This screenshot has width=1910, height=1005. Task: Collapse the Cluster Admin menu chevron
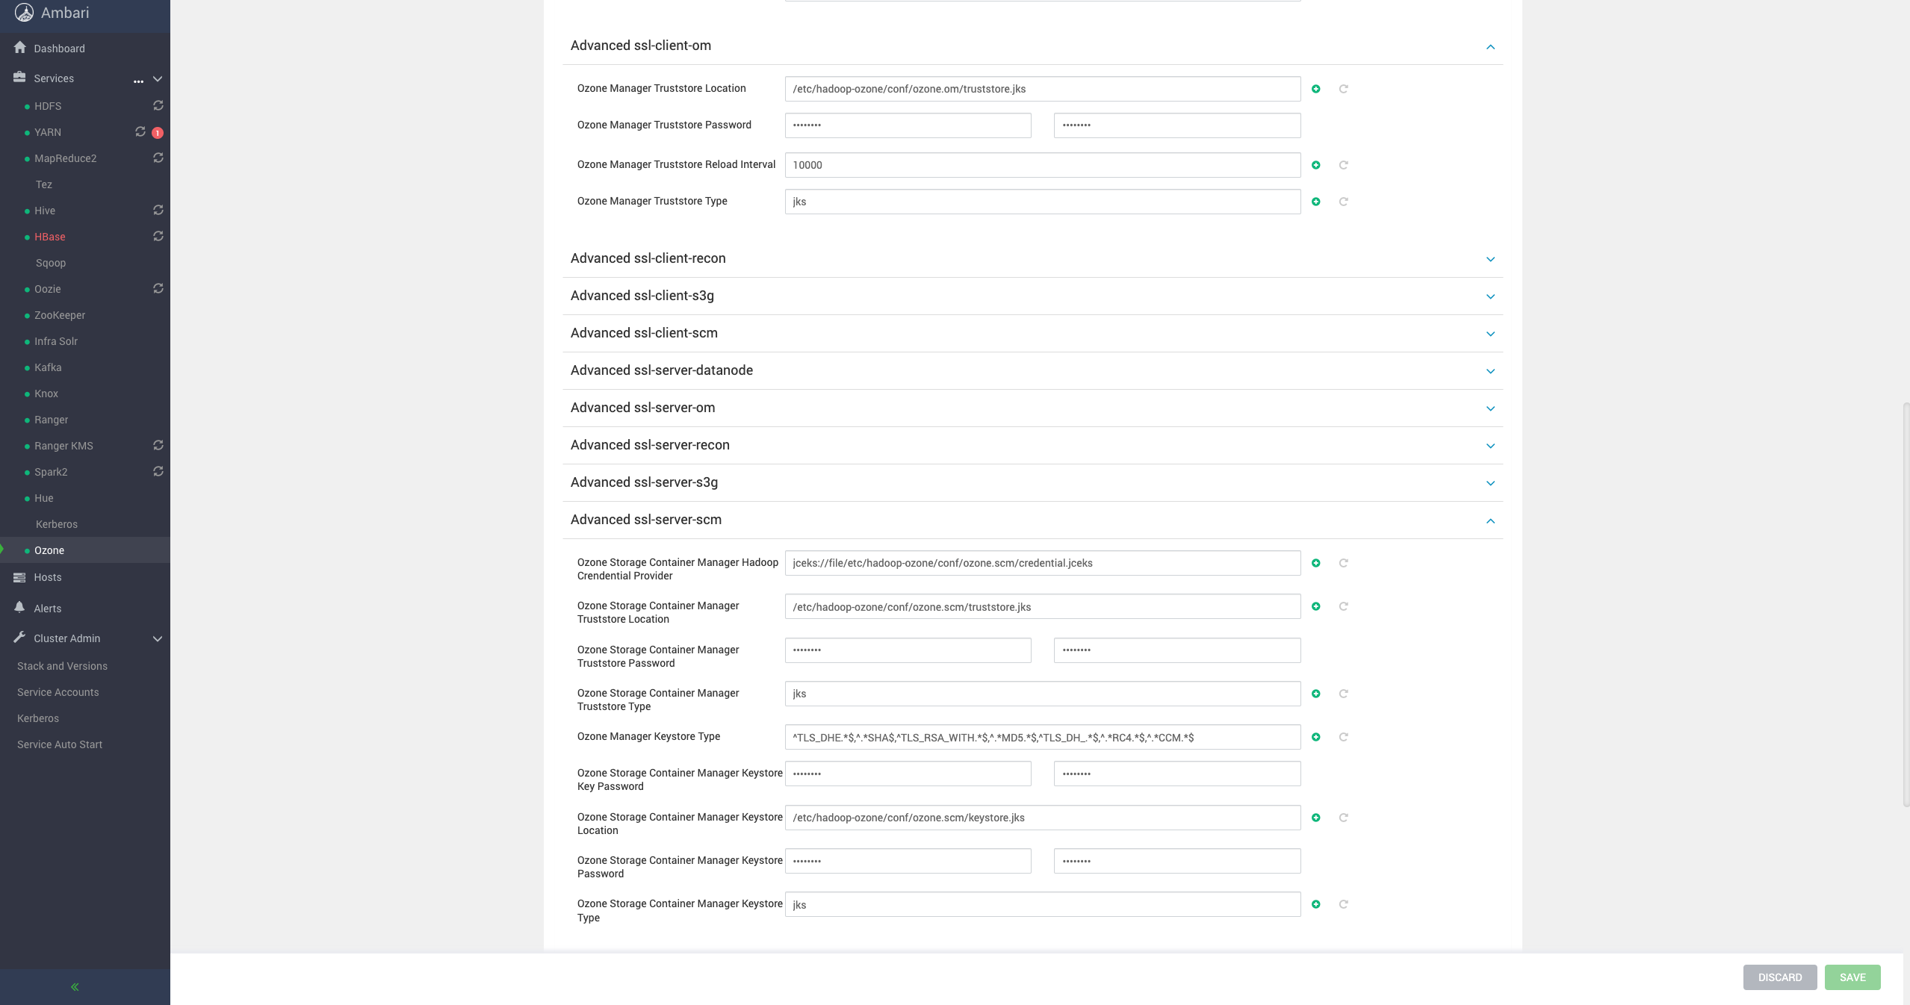pyautogui.click(x=158, y=638)
